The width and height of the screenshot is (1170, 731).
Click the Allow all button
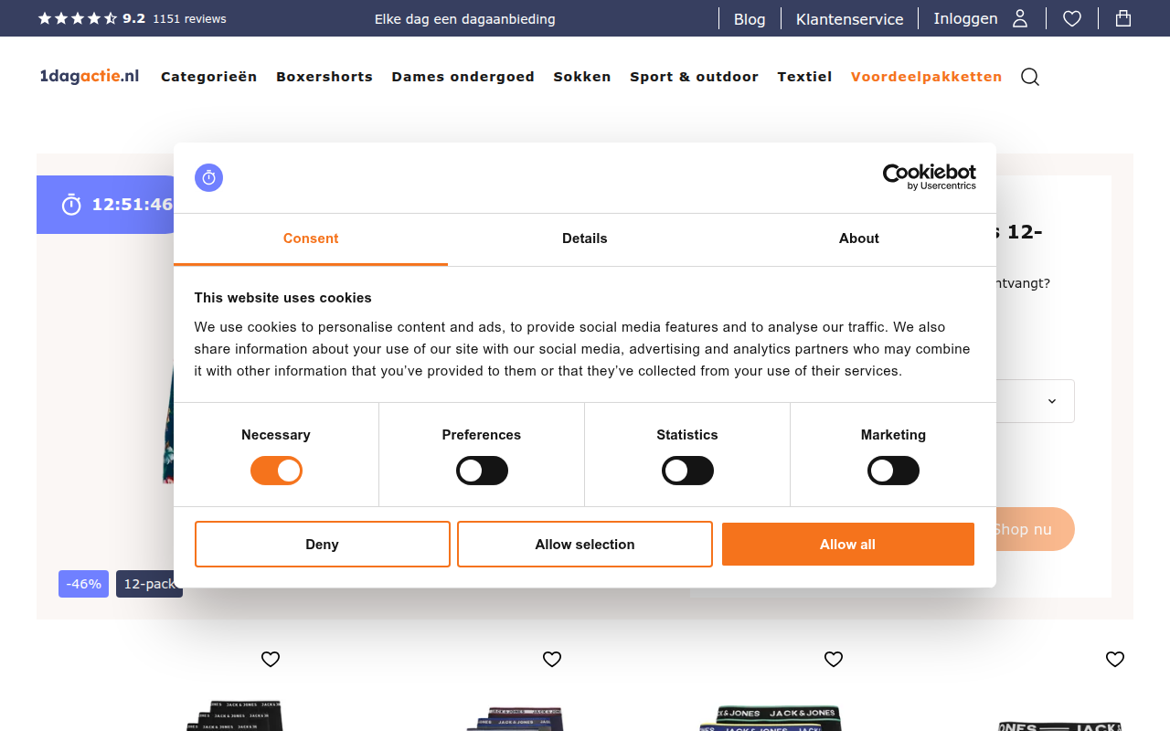click(x=848, y=545)
